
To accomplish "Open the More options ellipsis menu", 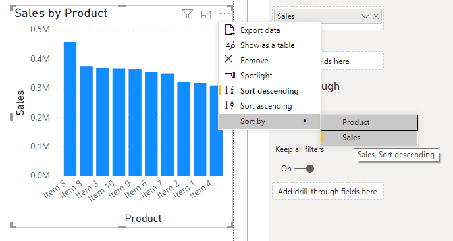I will pos(224,14).
